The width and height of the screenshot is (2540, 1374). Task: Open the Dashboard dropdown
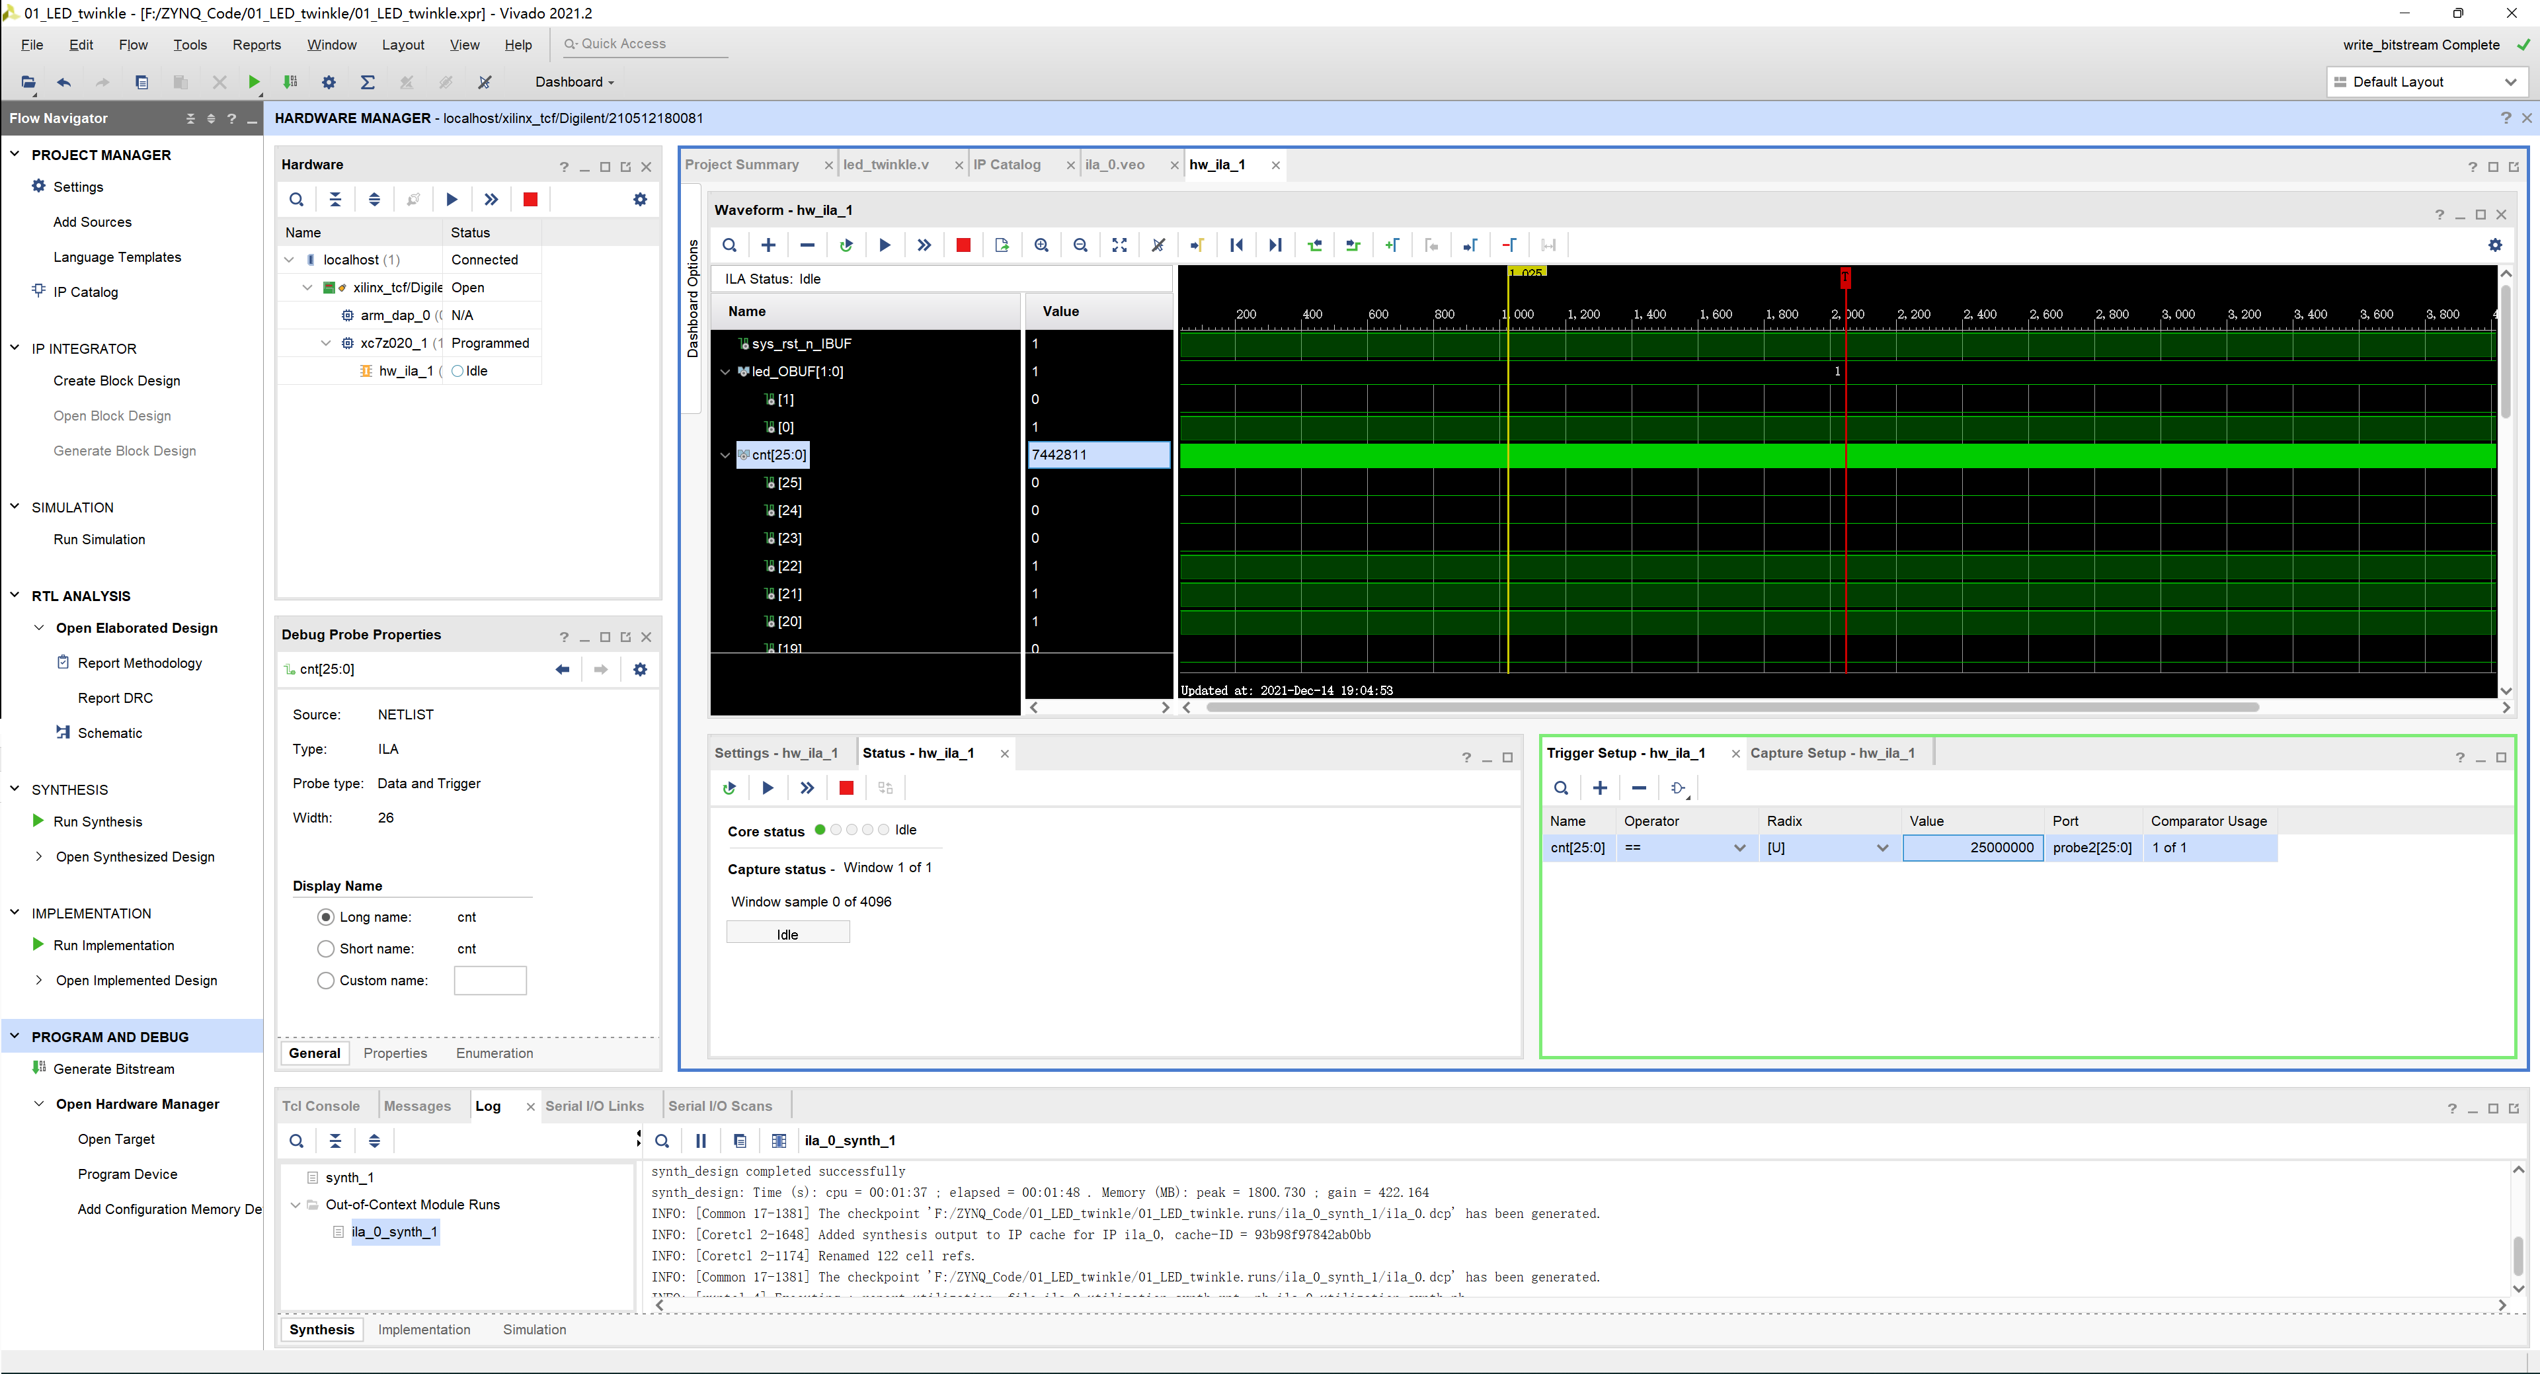coord(575,82)
